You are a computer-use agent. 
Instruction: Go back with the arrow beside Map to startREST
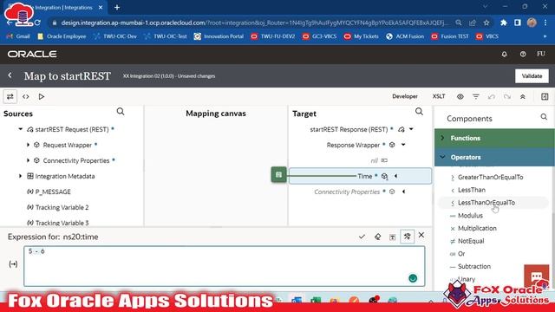[10, 75]
